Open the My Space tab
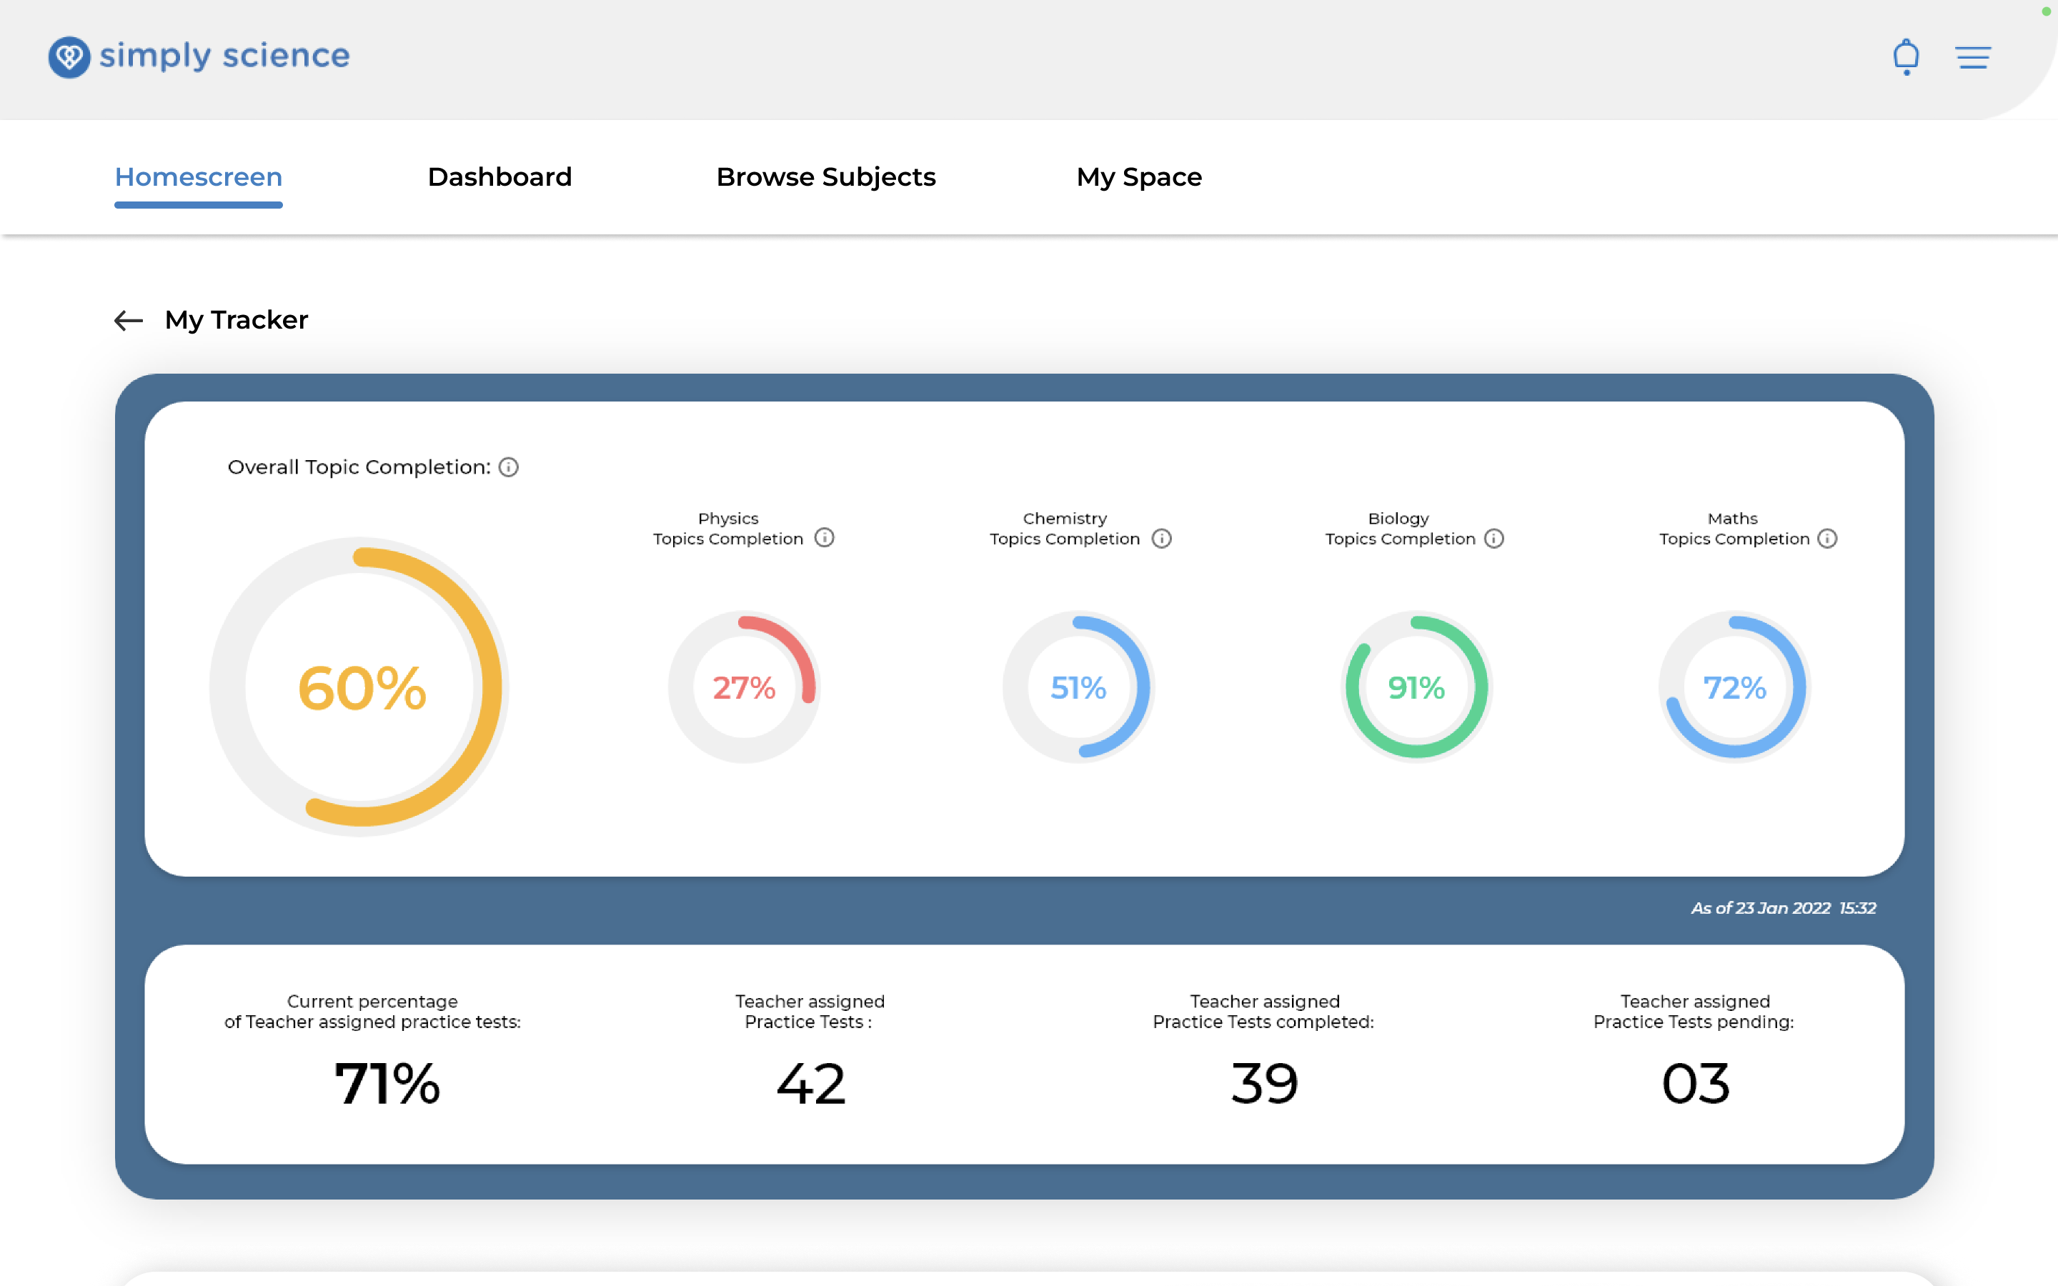2058x1286 pixels. click(x=1139, y=177)
